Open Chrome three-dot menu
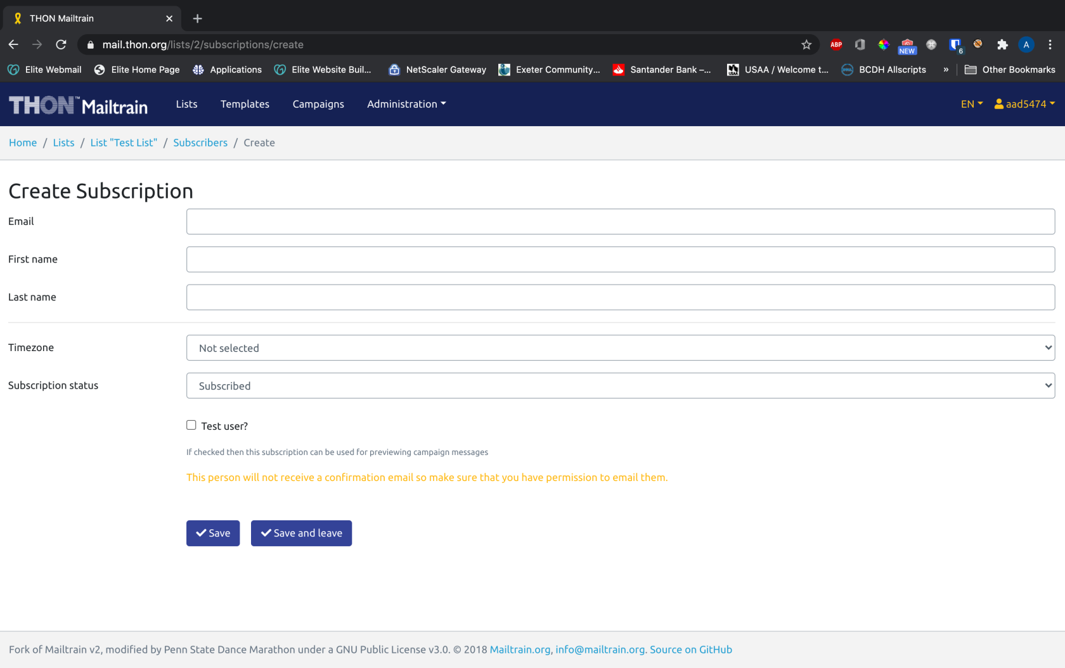This screenshot has width=1065, height=668. coord(1050,44)
